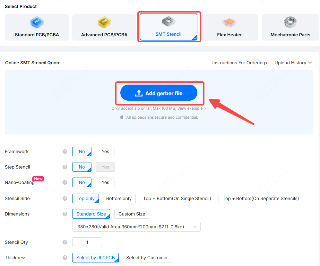Open the View example link
Image resolution: width=320 pixels, height=266 pixels.
[x=192, y=108]
